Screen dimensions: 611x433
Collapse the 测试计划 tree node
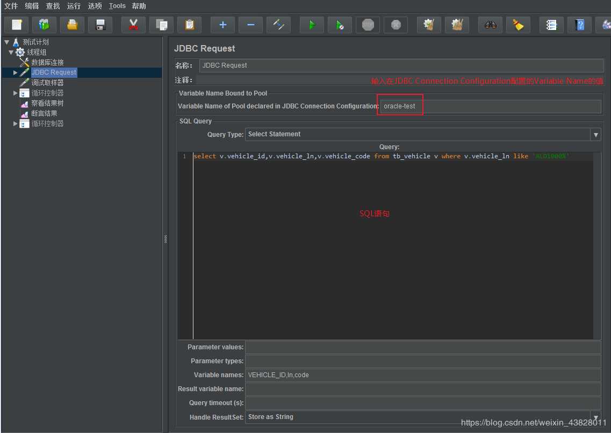pos(7,42)
